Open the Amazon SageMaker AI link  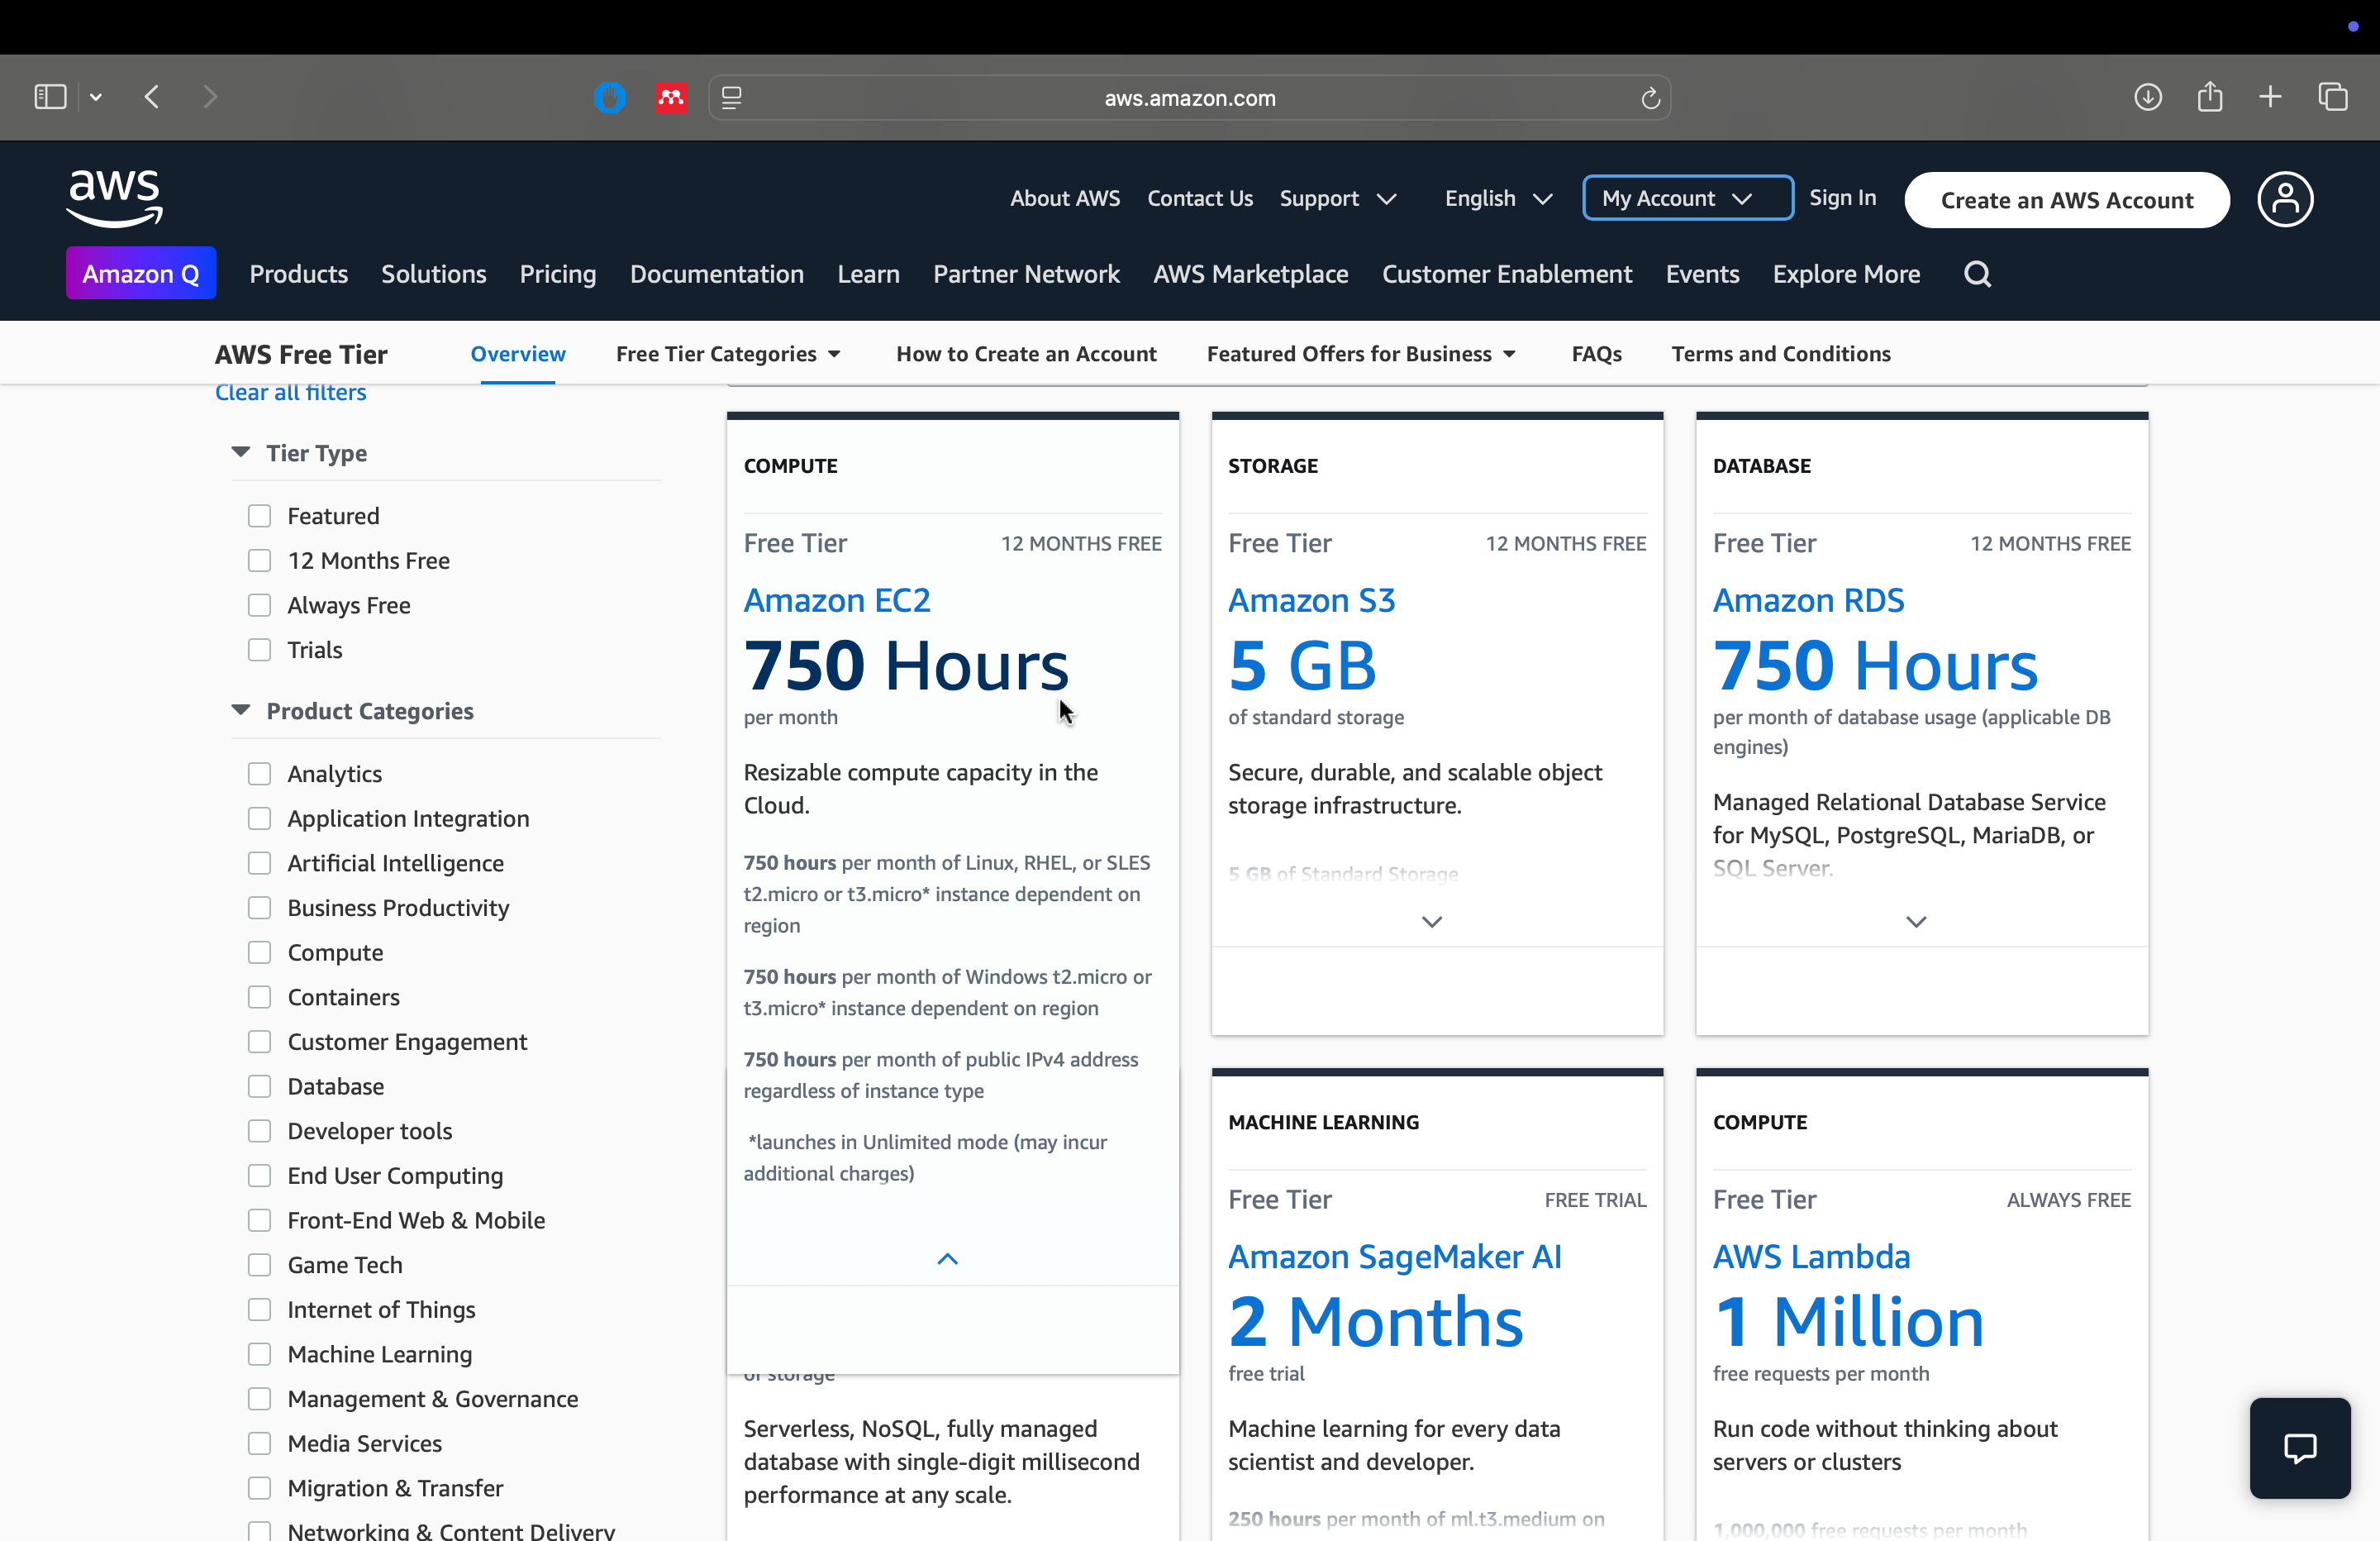[x=1394, y=1257]
